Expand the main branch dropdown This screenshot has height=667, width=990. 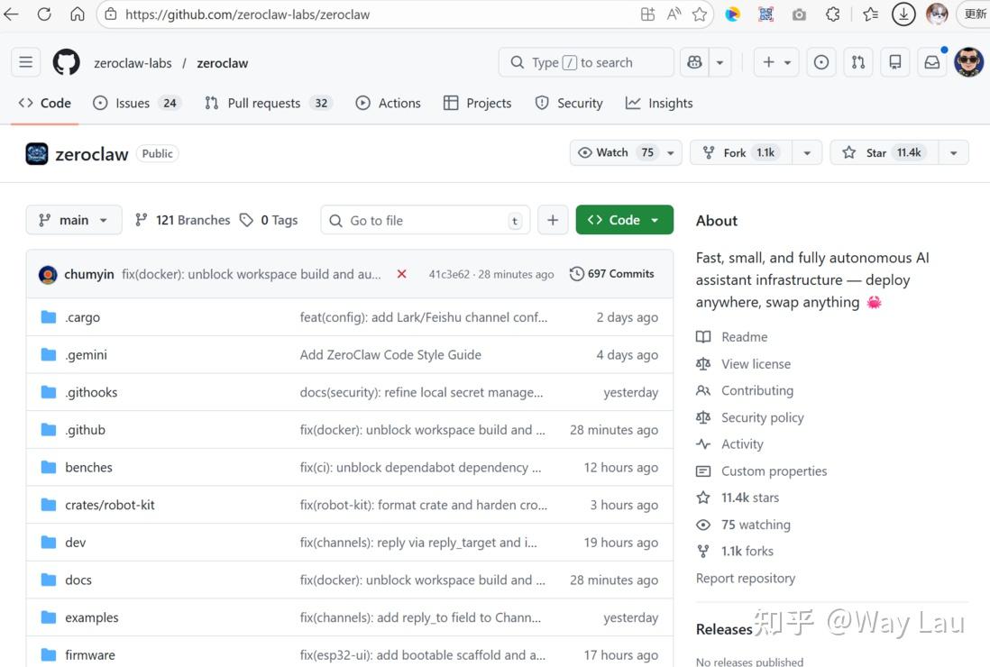point(73,220)
